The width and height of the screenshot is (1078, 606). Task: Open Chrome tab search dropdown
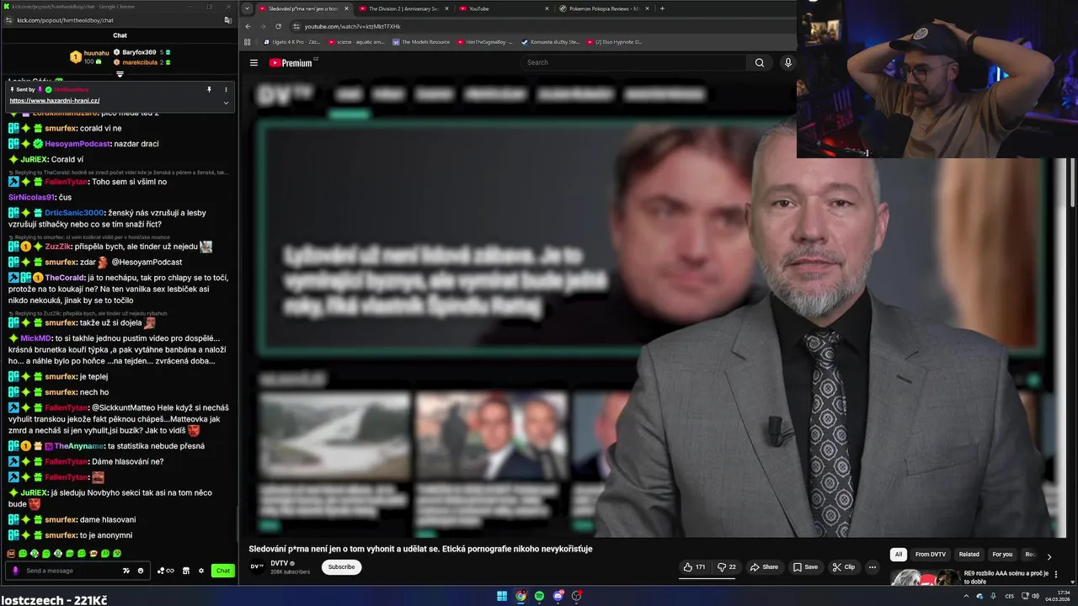click(x=247, y=8)
